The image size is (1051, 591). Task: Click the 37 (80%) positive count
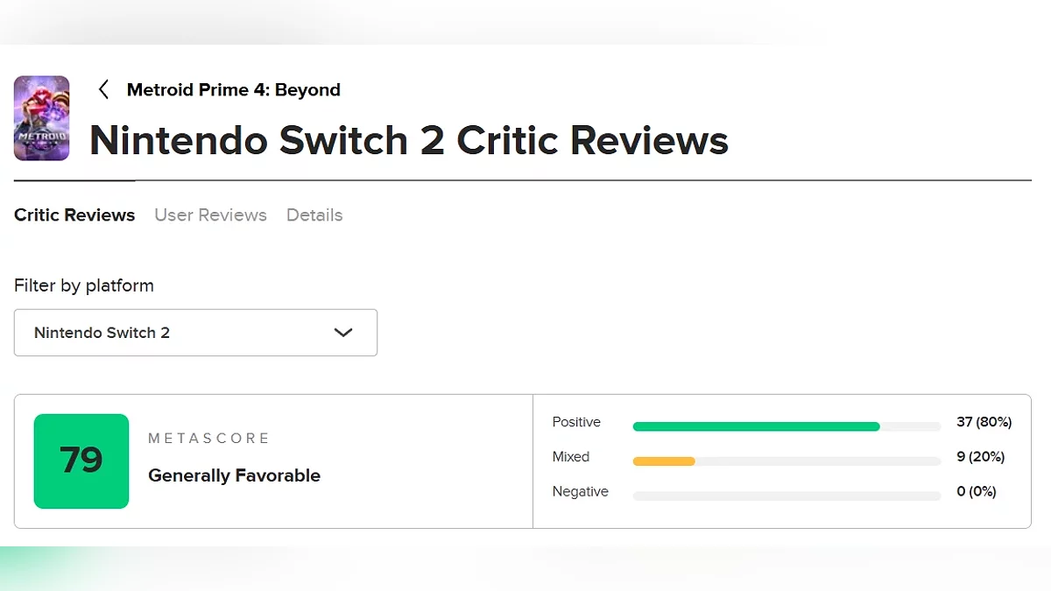pos(984,422)
